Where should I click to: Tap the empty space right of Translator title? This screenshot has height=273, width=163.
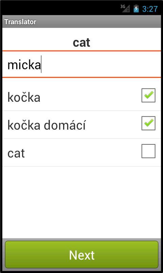(98, 21)
